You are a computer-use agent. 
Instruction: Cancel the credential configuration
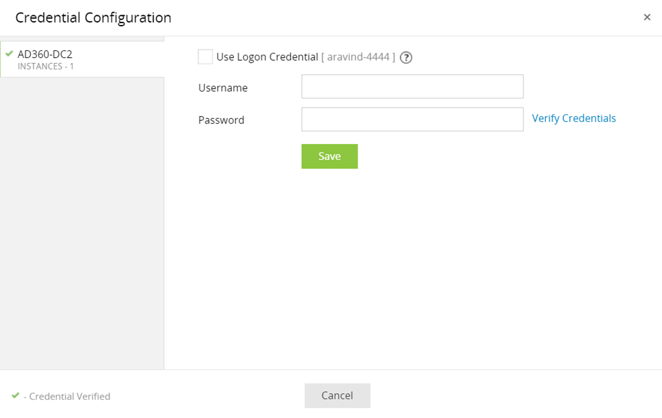point(337,395)
